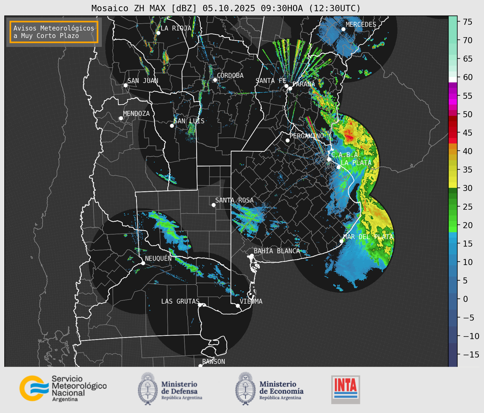Click the Viedma city marker dot
Viewport: 484px width, 413px height.
pos(238,306)
